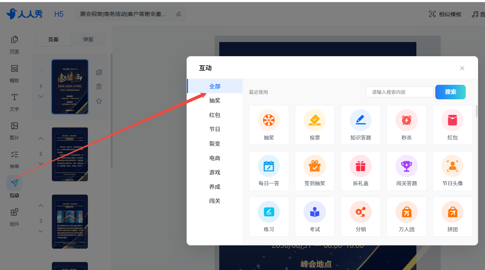The width and height of the screenshot is (485, 270).
Task: Choose the 知识答题 quiz card
Action: pos(361,125)
